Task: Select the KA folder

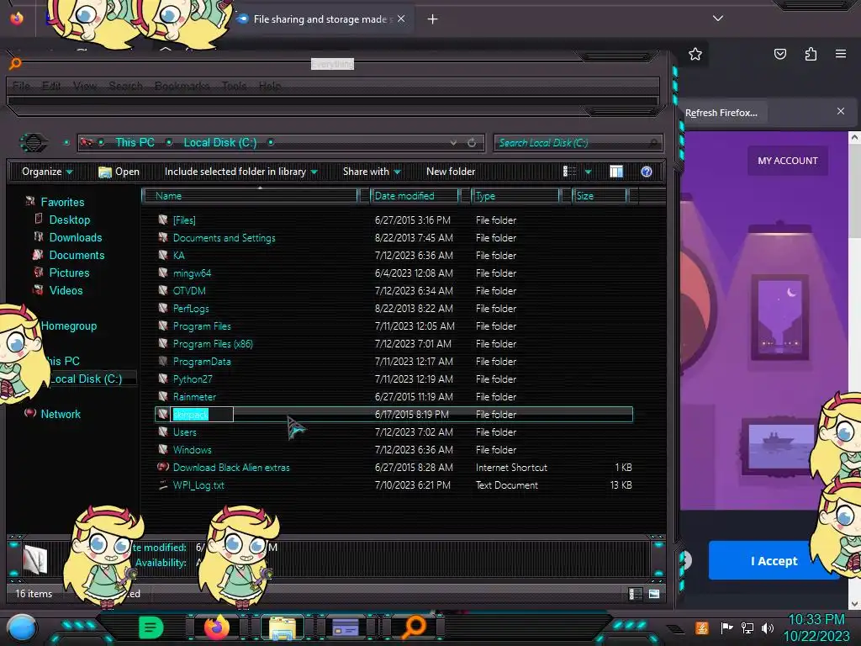Action: coord(178,256)
